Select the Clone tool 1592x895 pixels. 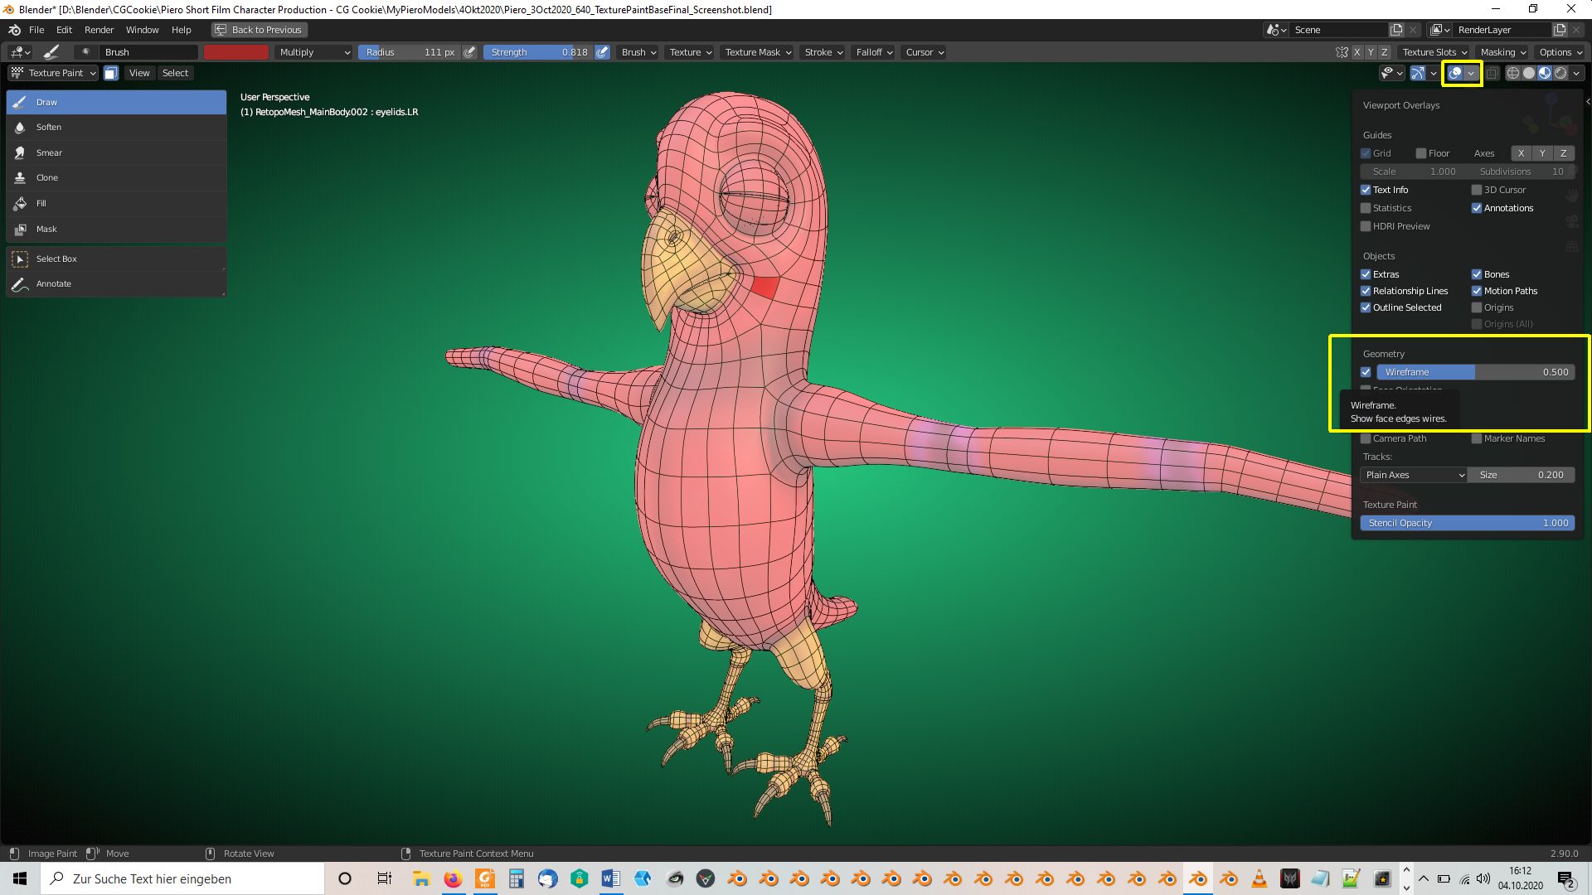coord(47,178)
